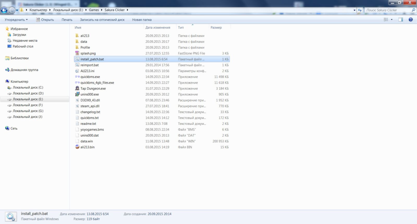This screenshot has height=224, width=417.
Task: Select the unins000.exe icon
Action: (x=77, y=94)
